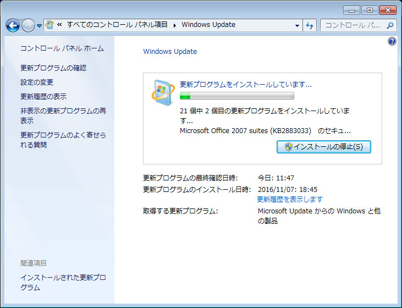Screen dimensions: 402x308
Task: Click the refresh button beside address bar
Action: pos(310,25)
